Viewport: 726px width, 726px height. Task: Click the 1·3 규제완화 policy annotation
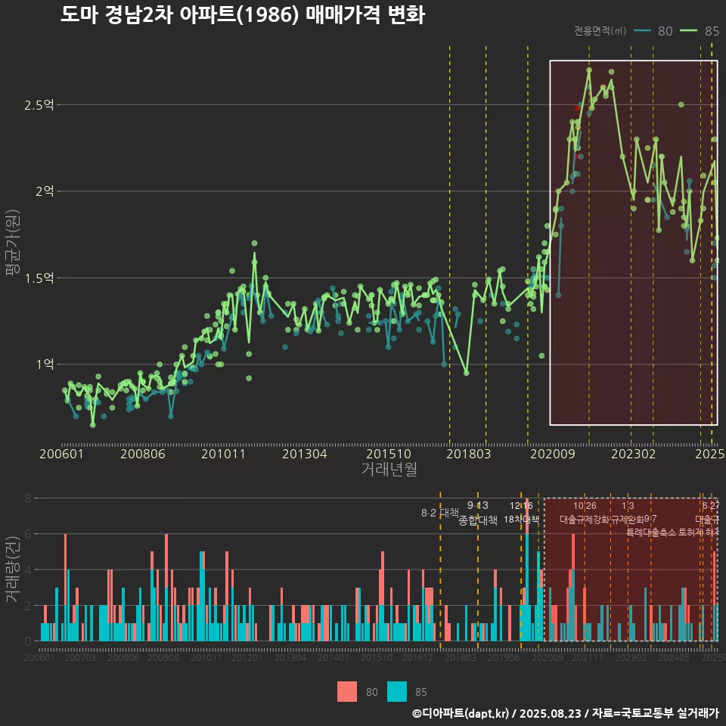(628, 513)
